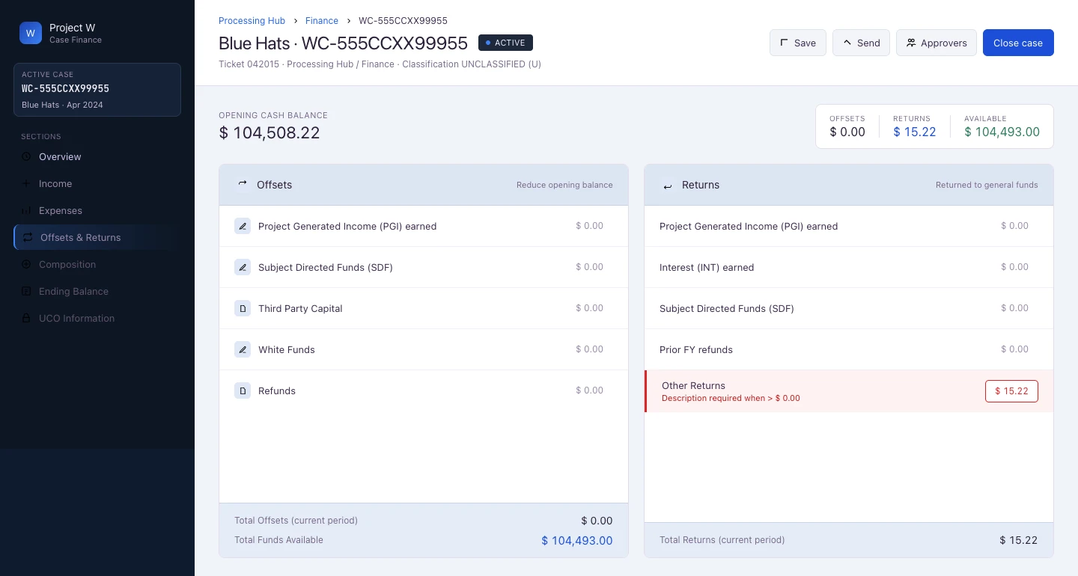Click Returns Project Generated Income (PGI) row

click(x=849, y=226)
